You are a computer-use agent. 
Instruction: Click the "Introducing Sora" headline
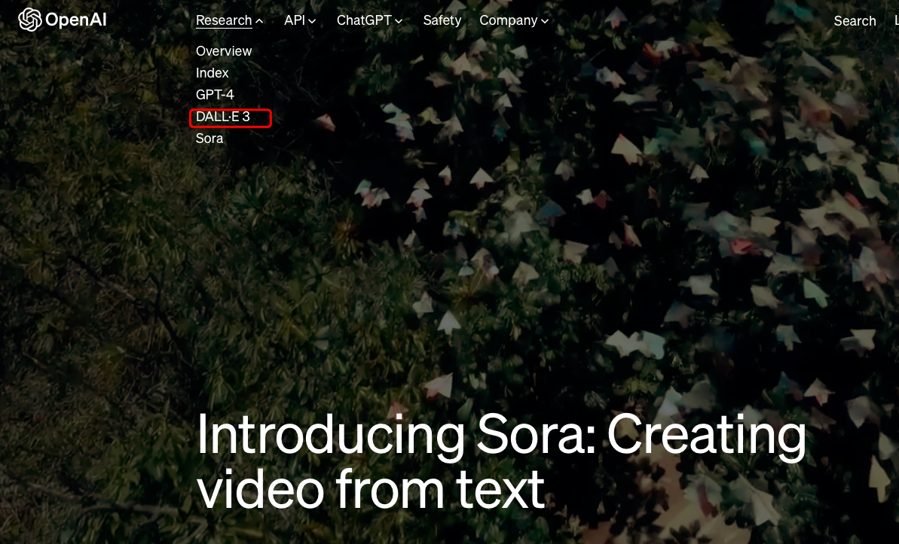(500, 460)
